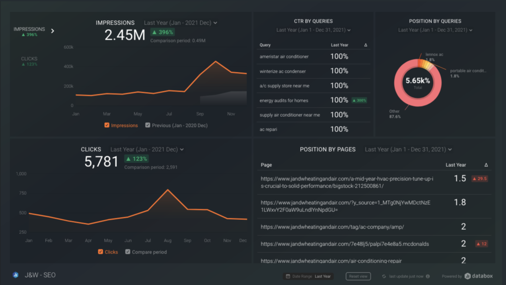Toggle the Previous (Jan - 2020 Dec) checkbox
Screen dimensions: 506x285
click(x=148, y=125)
